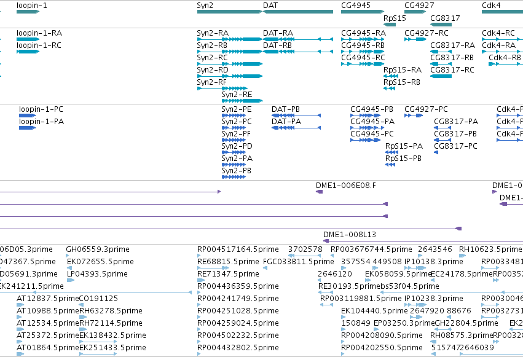This screenshot has height=357, width=523.
Task: Click the RE68815.5prime EST feature
Action: pyautogui.click(x=213, y=268)
